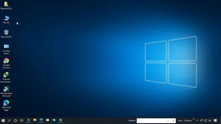Viewport: 221px width, 124px height.
Task: Select the This PC desktop icon
Action: coord(6,20)
